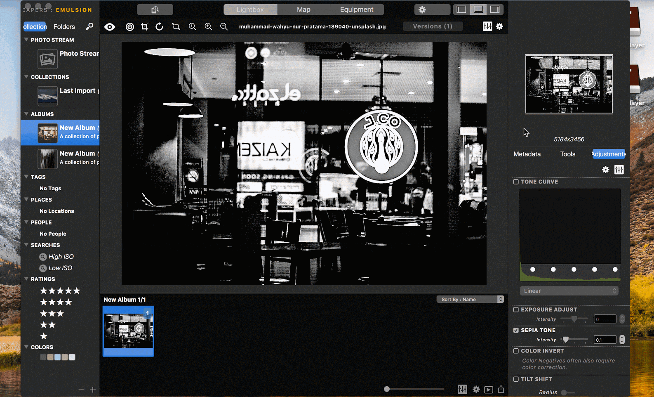This screenshot has width=654, height=397.
Task: Enable the Color Invert checkbox
Action: (x=516, y=351)
